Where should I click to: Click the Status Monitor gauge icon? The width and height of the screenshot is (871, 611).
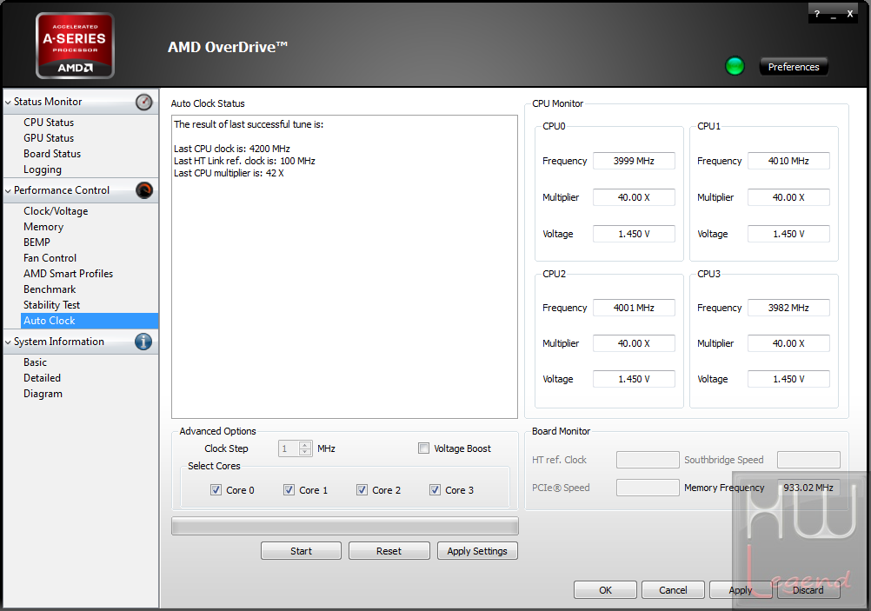(144, 102)
